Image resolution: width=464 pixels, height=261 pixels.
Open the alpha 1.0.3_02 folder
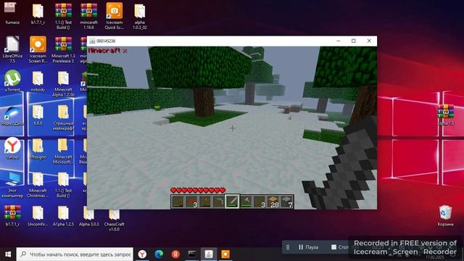tap(140, 16)
